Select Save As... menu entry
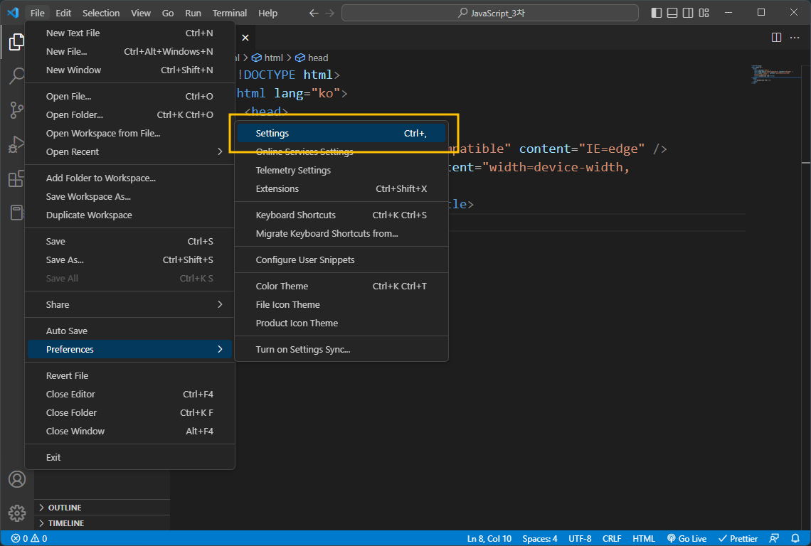Viewport: 811px width, 546px height. (129, 260)
